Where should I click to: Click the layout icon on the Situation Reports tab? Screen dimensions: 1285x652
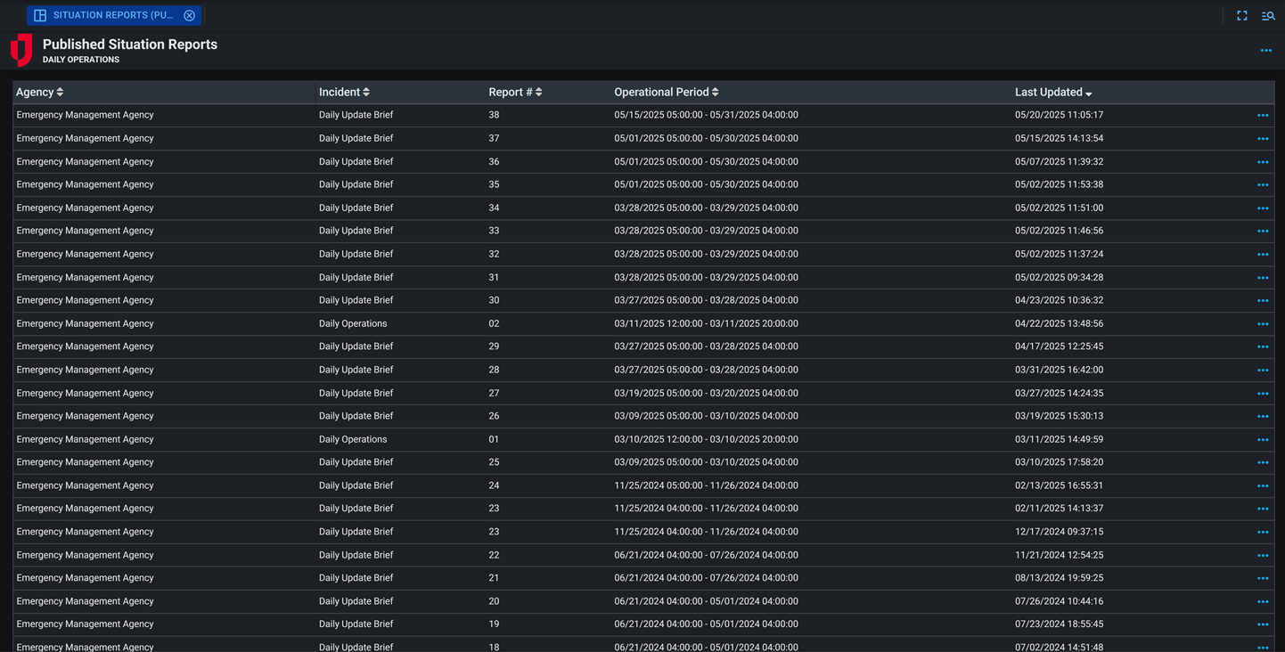pyautogui.click(x=38, y=15)
